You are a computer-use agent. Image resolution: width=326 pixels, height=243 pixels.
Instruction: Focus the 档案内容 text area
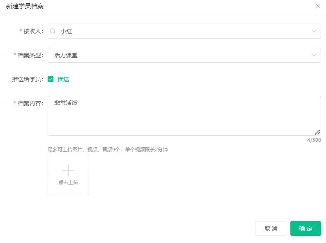click(184, 116)
